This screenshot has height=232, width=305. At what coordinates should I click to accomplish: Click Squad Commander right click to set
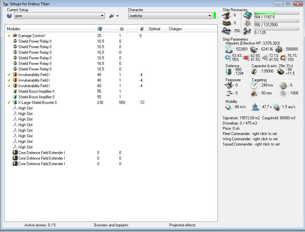tap(251, 144)
